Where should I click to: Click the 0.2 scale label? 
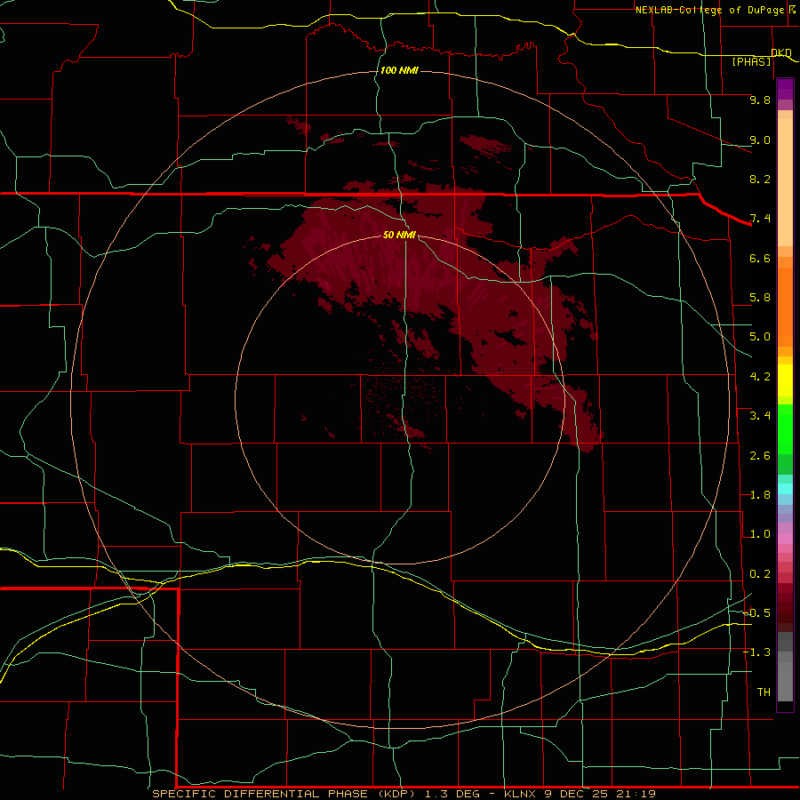pyautogui.click(x=760, y=574)
